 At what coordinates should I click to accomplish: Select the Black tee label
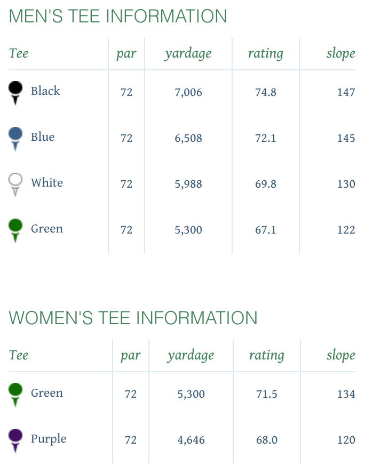click(45, 91)
